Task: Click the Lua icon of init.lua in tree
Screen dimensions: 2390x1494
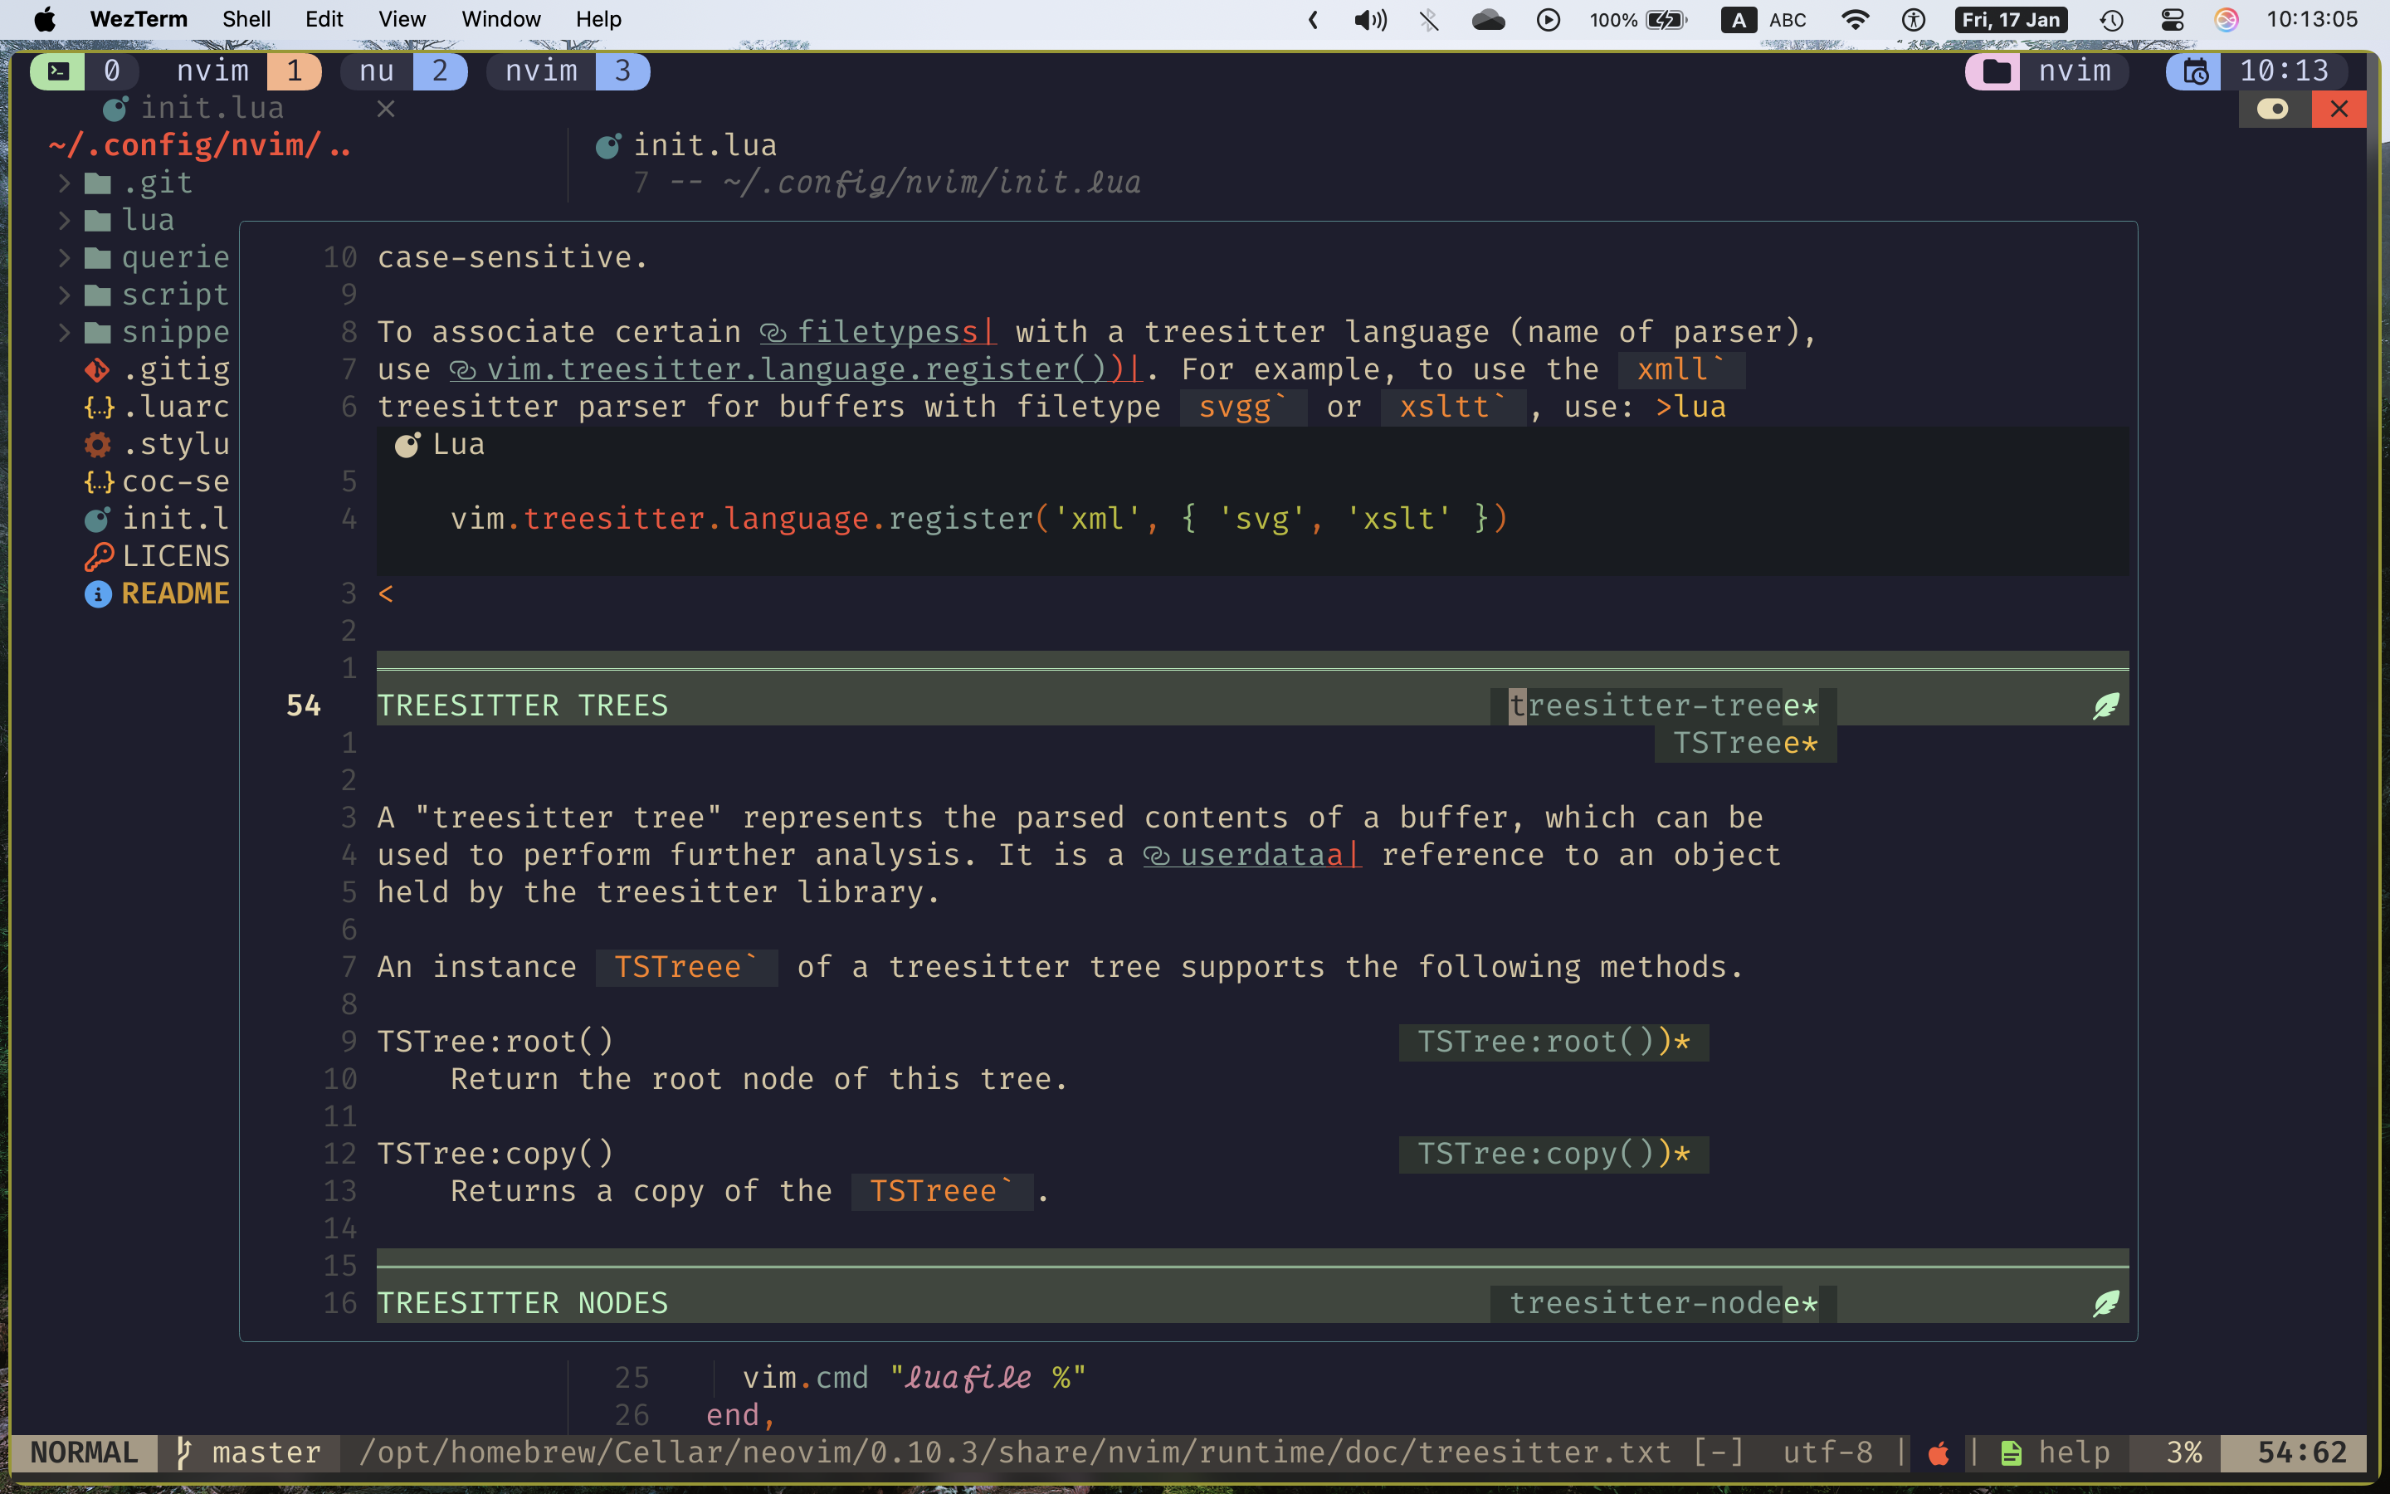Action: [97, 519]
